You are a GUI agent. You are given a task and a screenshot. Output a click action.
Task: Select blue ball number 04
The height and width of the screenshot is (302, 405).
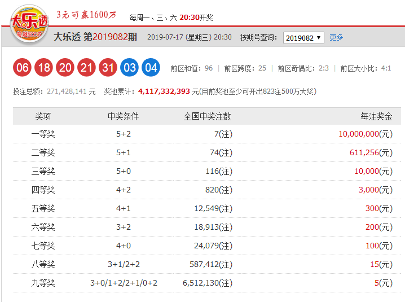[x=151, y=68]
